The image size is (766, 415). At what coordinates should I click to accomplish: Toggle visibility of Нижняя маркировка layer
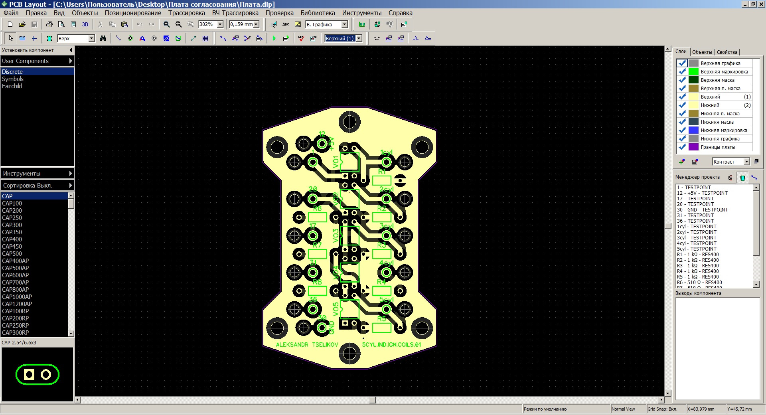(x=682, y=130)
